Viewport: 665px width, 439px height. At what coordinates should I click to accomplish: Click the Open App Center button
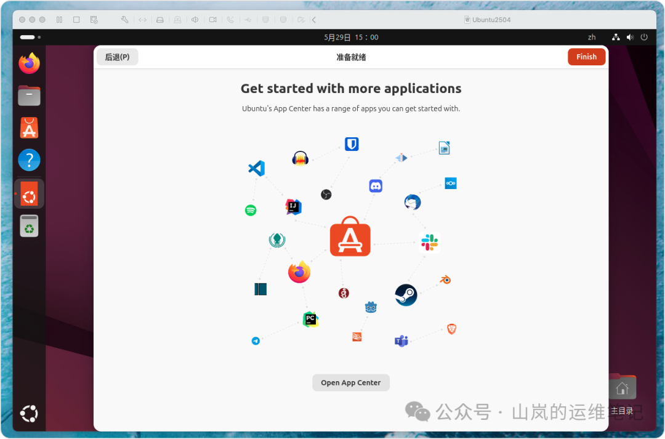(351, 382)
